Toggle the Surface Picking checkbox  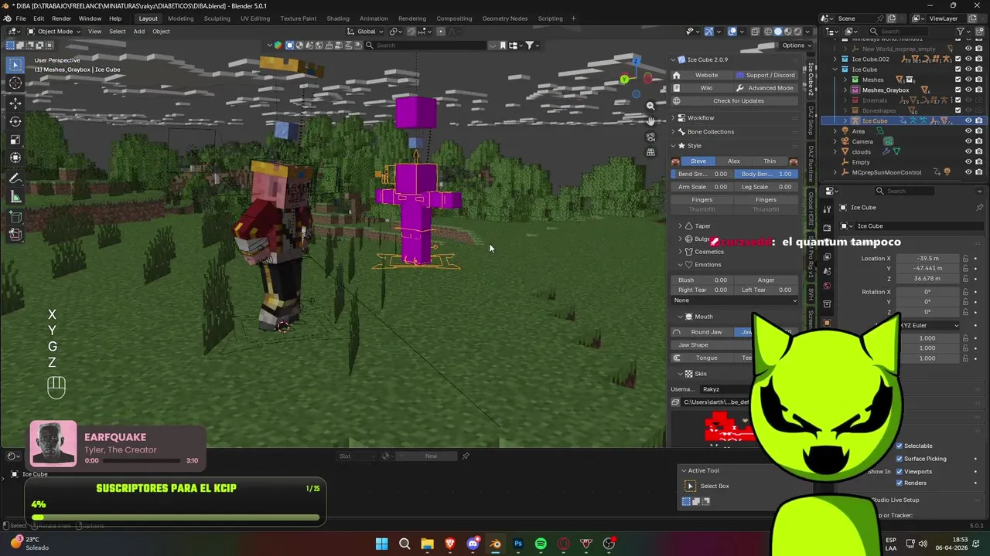coord(900,459)
